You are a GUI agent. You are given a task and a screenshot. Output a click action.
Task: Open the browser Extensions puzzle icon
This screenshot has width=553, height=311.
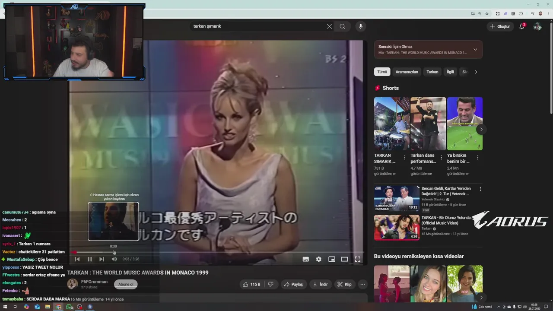coord(521,13)
